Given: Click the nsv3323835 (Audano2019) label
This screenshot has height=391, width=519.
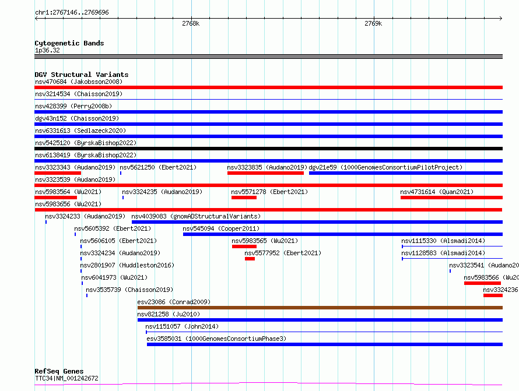Looking at the screenshot, I should 267,167.
